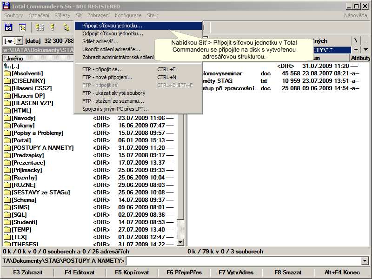
Task: Select the RUZNE folder icon
Action: (x=7, y=185)
